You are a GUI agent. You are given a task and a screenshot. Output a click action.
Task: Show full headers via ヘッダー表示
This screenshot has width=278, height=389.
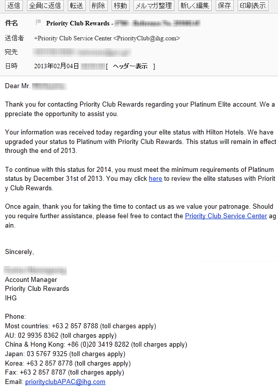(x=131, y=66)
